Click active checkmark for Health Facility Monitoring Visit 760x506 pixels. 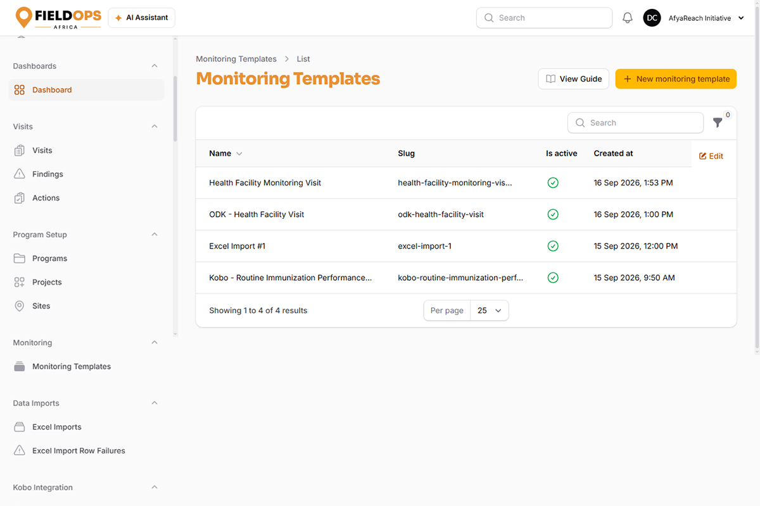tap(553, 183)
